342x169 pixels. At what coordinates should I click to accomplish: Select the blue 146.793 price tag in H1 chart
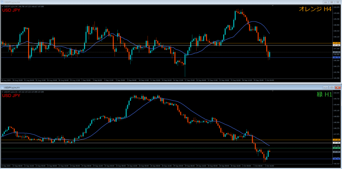(x=337, y=159)
